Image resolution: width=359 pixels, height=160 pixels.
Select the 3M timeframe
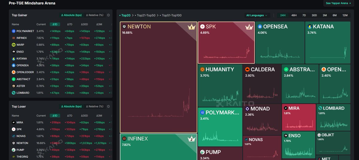pyautogui.click(x=325, y=15)
